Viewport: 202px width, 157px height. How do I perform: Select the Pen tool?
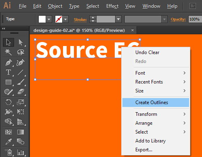(x=8, y=63)
